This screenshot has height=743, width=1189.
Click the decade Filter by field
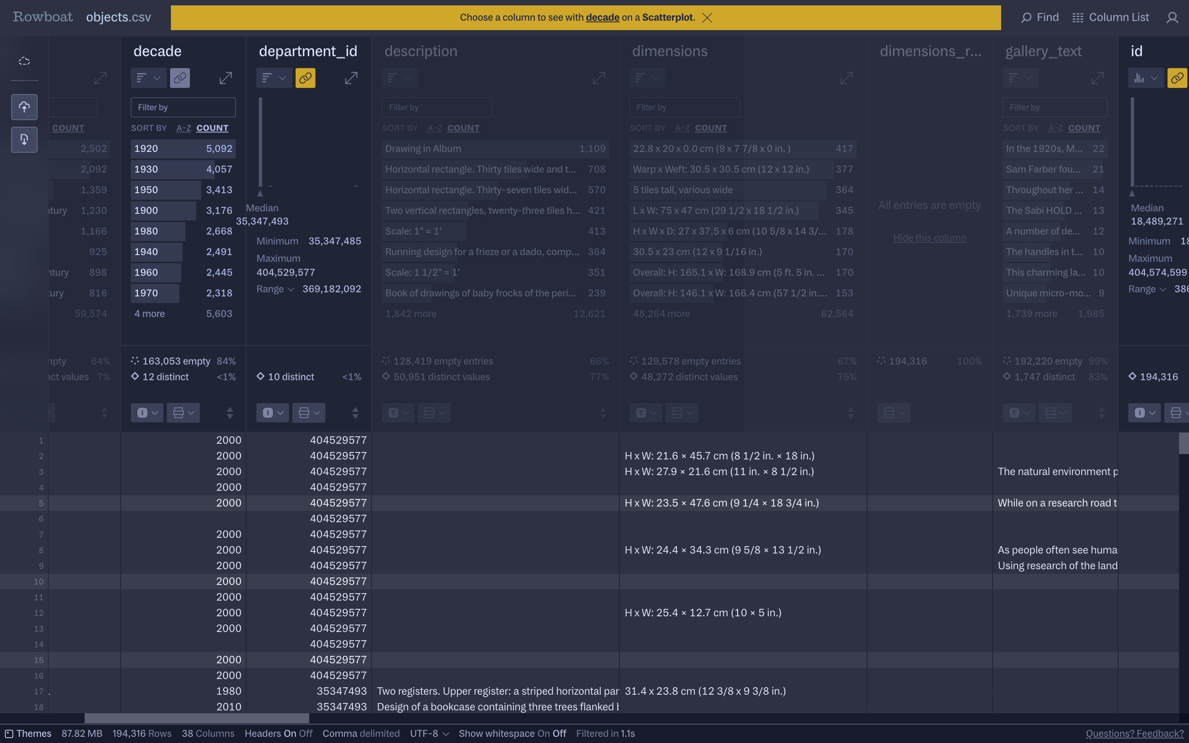pyautogui.click(x=183, y=107)
